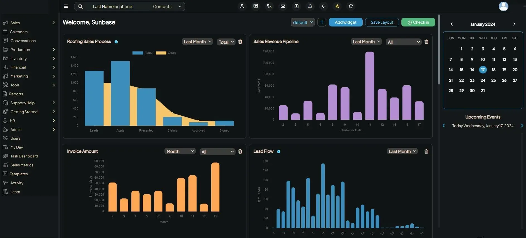Click the phone call icon
Viewport: 526px width, 238px height.
(x=269, y=6)
